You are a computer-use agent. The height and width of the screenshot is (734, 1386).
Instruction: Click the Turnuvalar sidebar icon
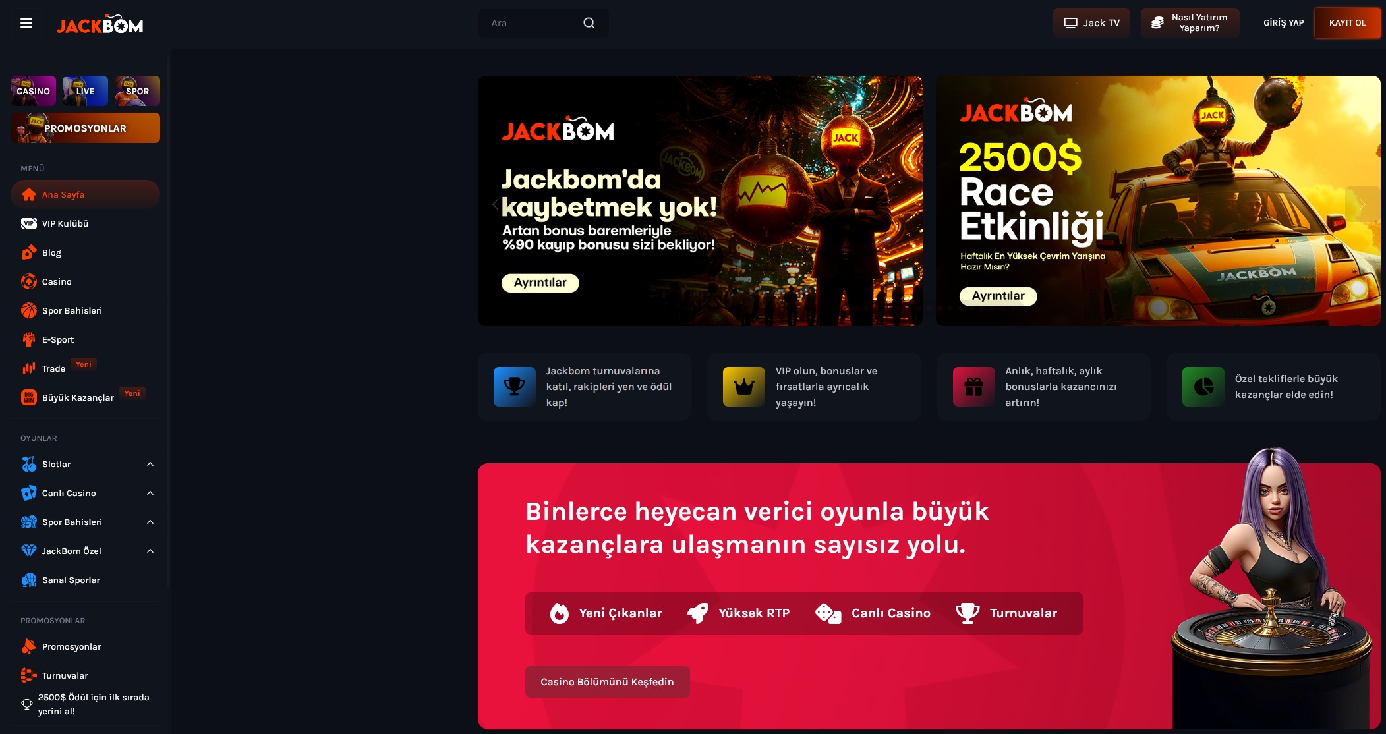coord(28,675)
